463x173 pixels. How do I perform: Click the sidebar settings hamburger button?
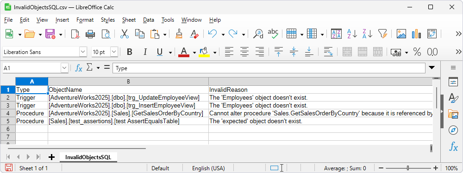click(453, 68)
